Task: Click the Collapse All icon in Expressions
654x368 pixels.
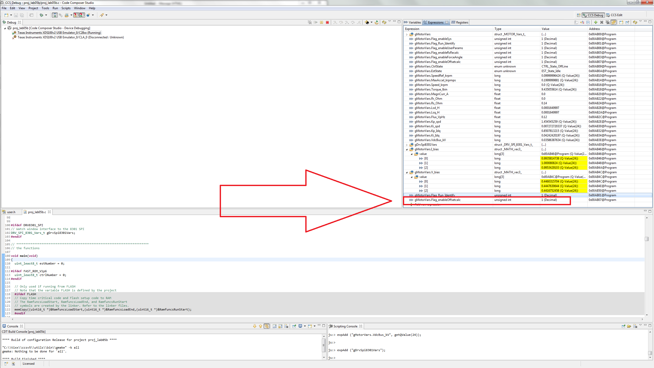Action: tap(588, 22)
